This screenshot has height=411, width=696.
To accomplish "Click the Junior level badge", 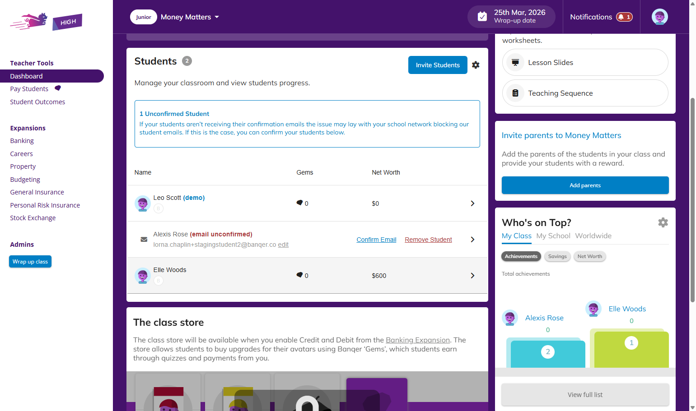I will coord(144,17).
